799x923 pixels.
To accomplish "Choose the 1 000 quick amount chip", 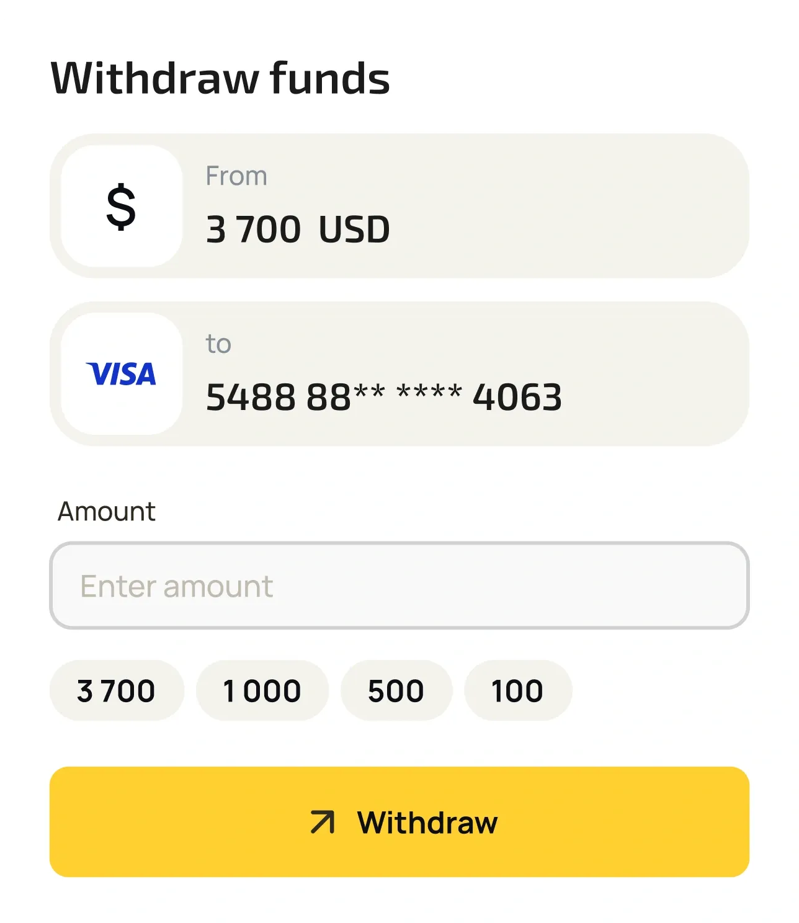I will pos(262,690).
